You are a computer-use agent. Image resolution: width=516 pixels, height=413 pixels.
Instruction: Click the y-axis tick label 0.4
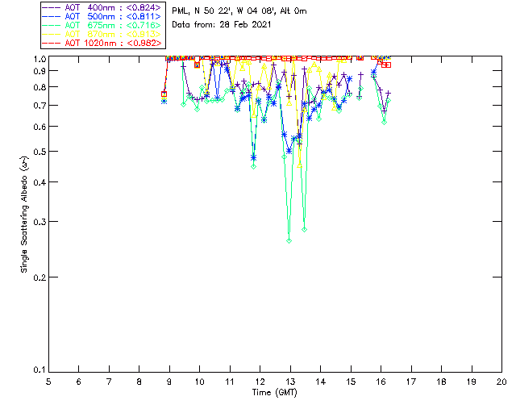coord(40,182)
